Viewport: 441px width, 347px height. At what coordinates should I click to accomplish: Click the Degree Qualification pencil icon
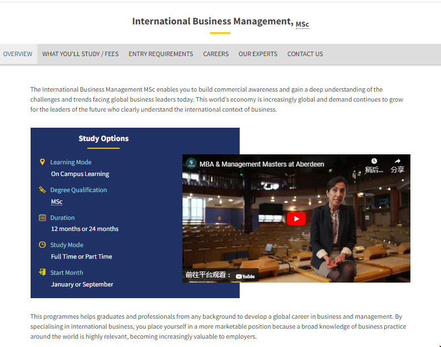pyautogui.click(x=42, y=190)
